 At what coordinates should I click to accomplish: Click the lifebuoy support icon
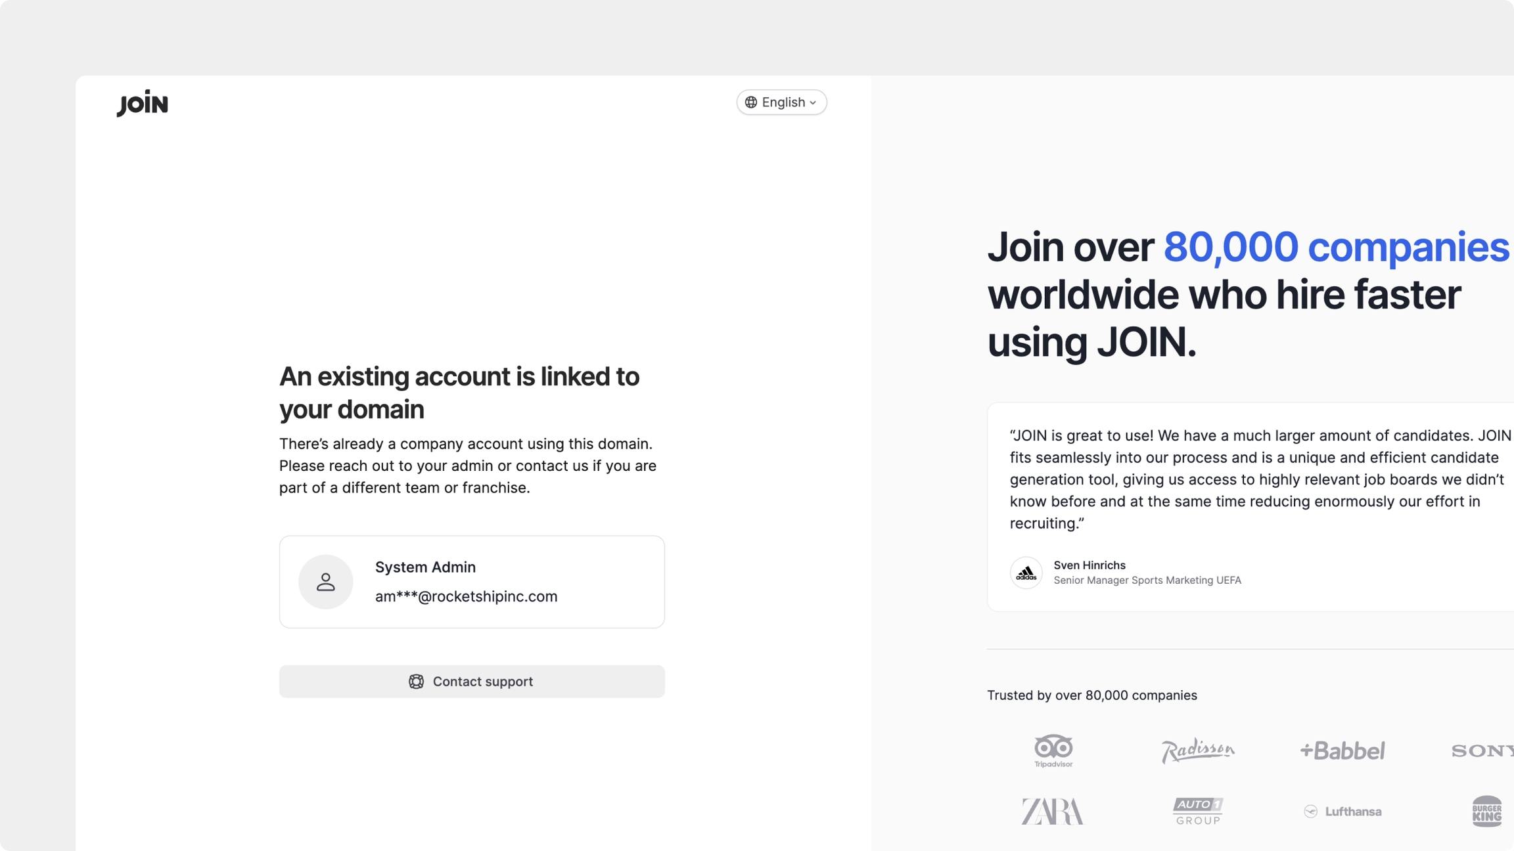pos(416,682)
